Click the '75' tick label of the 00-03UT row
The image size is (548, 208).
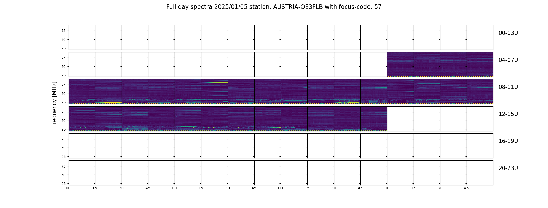click(x=63, y=31)
